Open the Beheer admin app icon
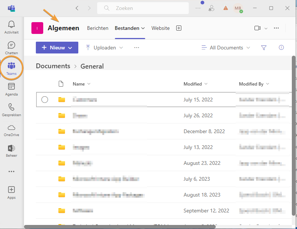This screenshot has height=229, width=297. (11, 150)
